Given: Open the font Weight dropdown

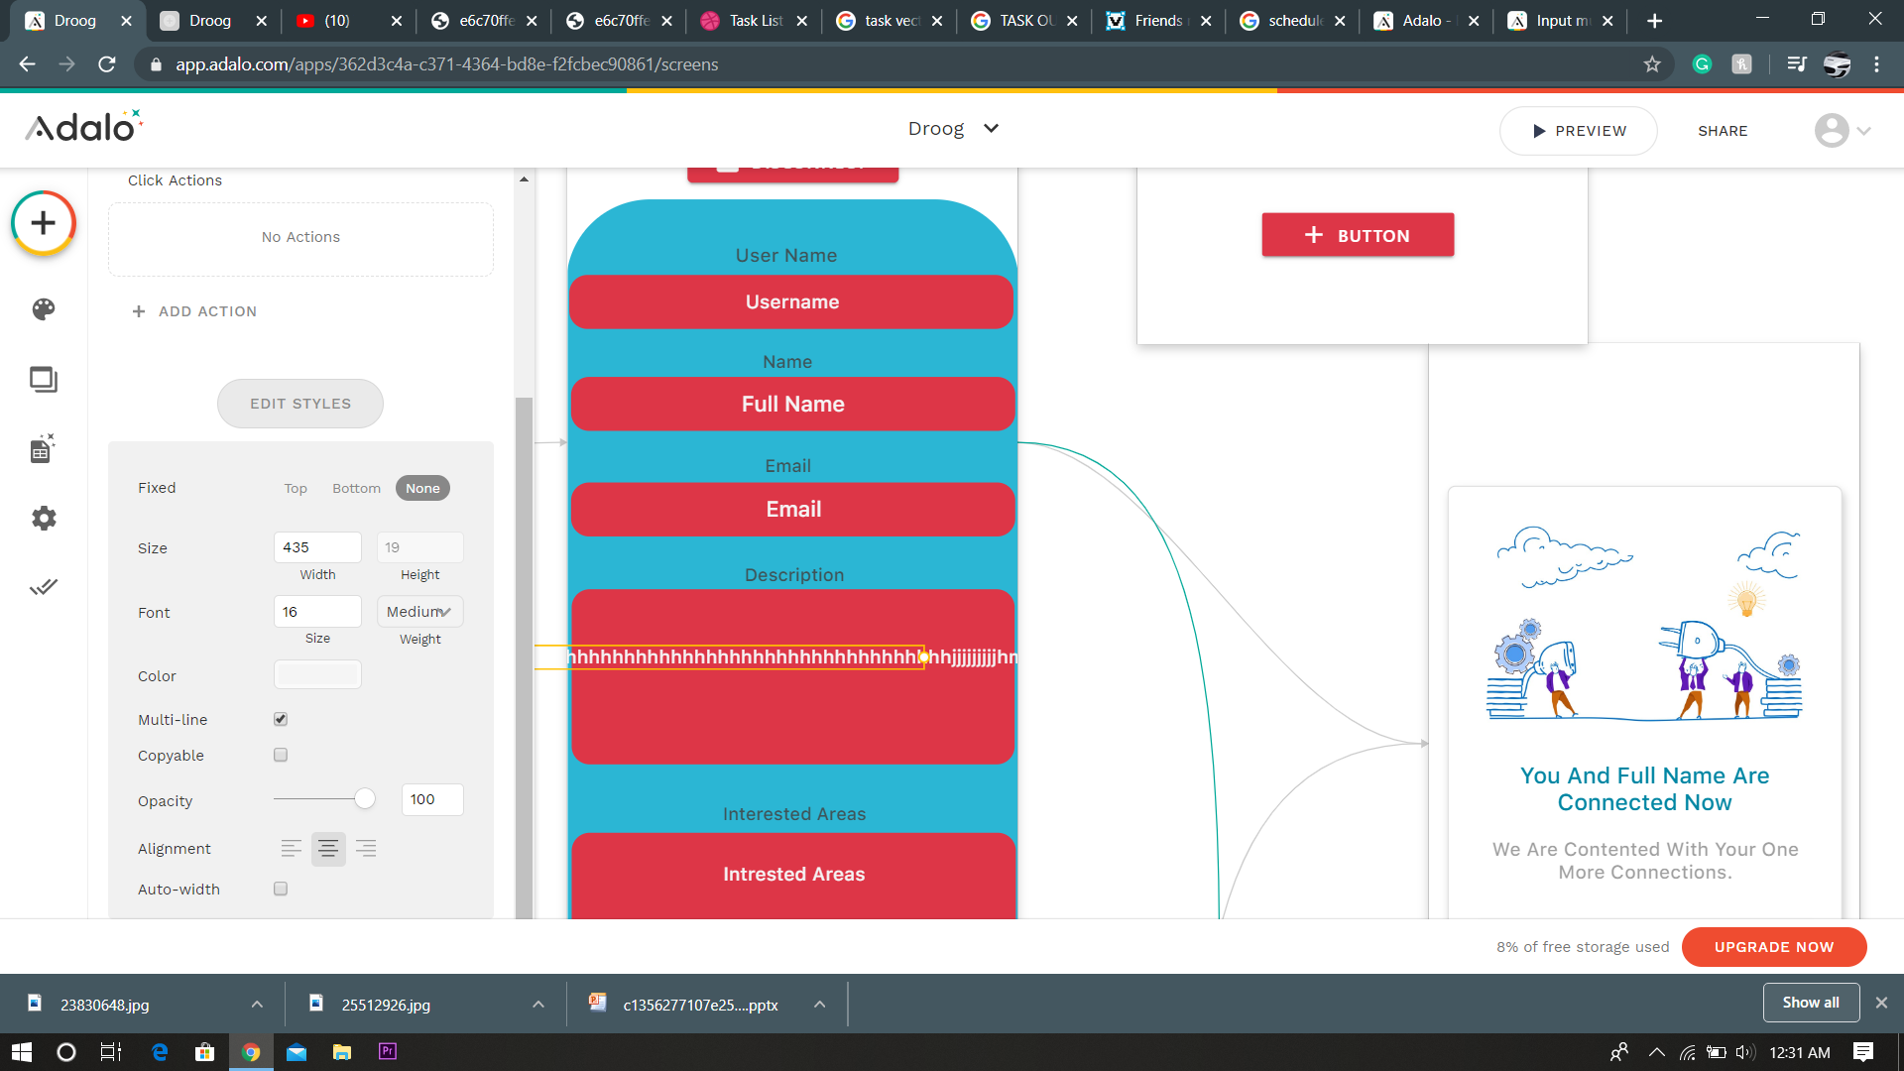Looking at the screenshot, I should coord(419,612).
